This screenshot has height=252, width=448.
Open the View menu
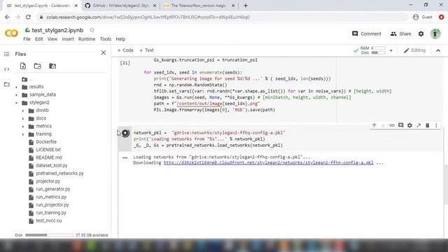point(52,39)
